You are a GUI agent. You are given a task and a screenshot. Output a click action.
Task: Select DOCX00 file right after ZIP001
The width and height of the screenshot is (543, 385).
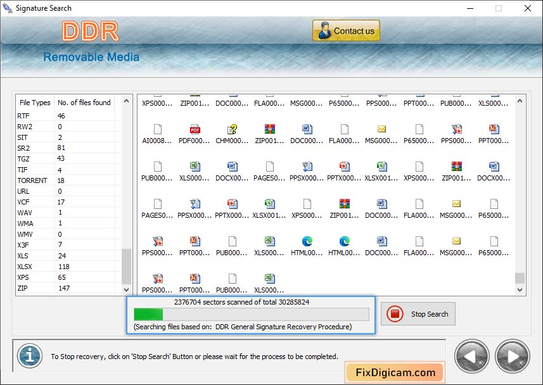pyautogui.click(x=494, y=167)
